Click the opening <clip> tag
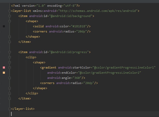 coord(31,57)
